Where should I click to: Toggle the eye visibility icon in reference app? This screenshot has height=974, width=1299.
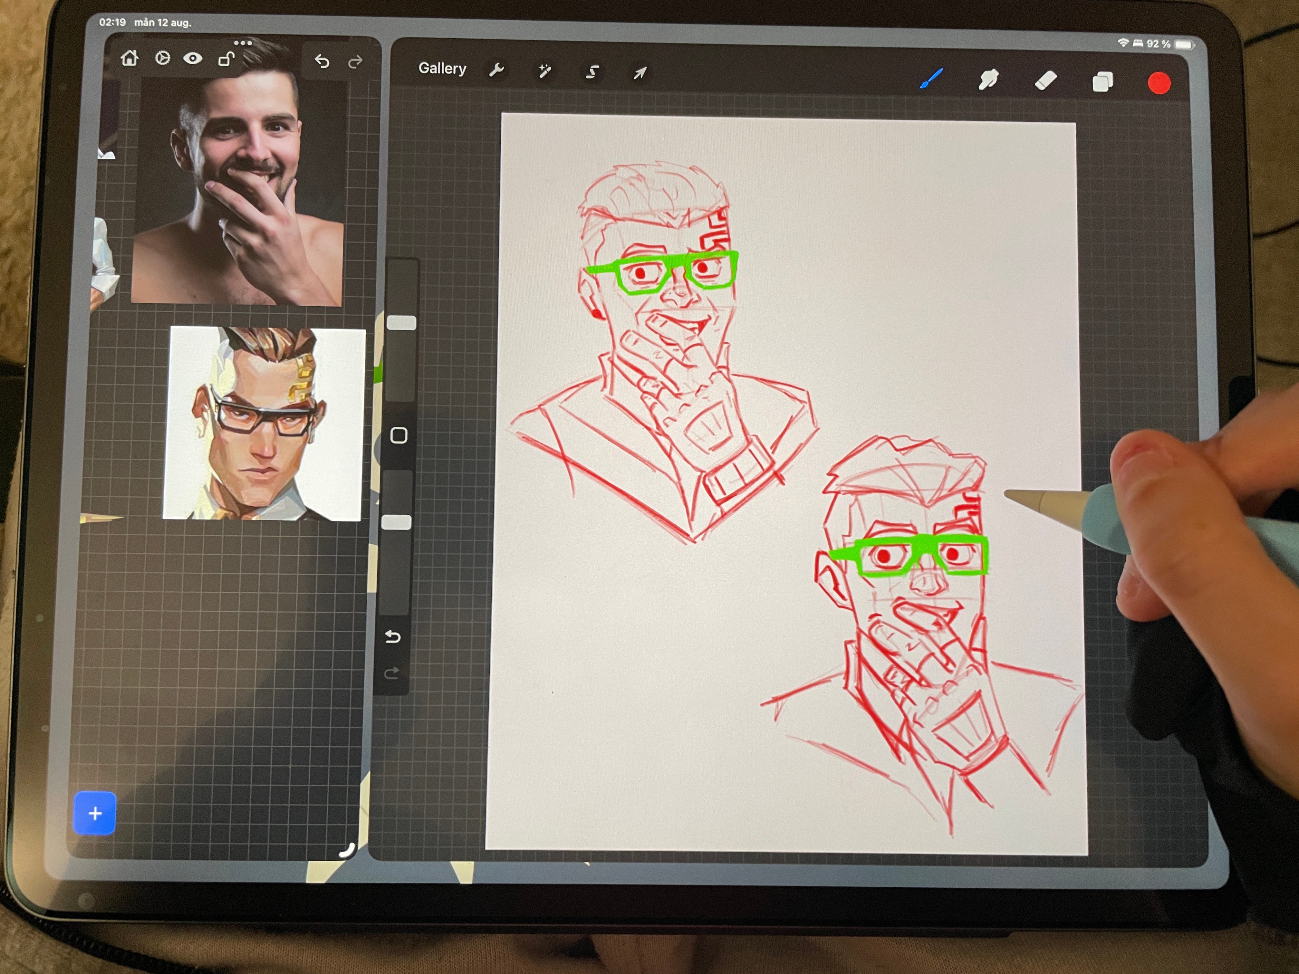pyautogui.click(x=193, y=58)
